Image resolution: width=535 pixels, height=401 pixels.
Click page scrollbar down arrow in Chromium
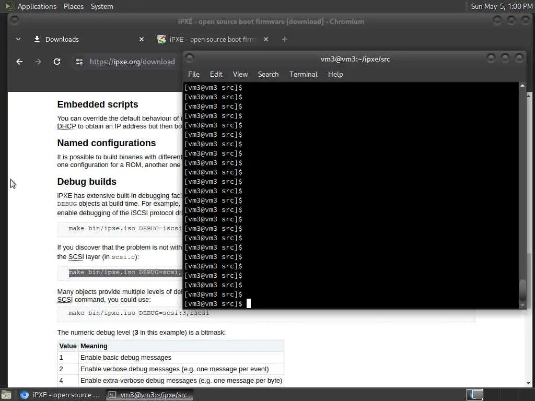[x=529, y=383]
